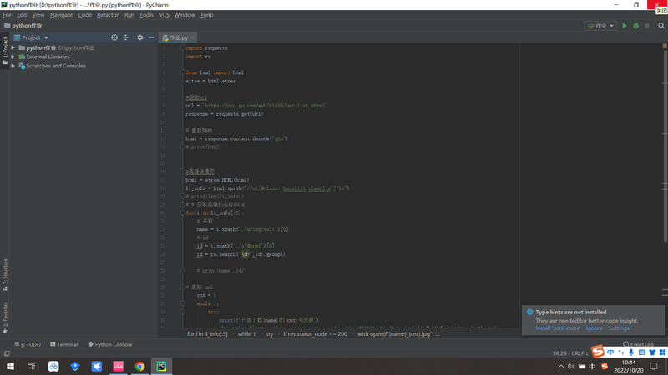The height and width of the screenshot is (375, 668).
Task: Toggle the 1: Project side tool window
Action: tap(5, 51)
